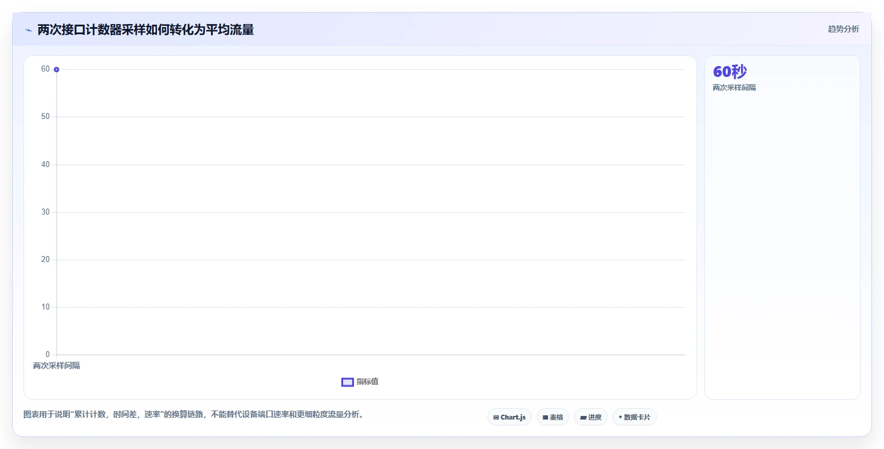Click the title 两次接口计数器采样如何转化为平均流量

click(145, 29)
